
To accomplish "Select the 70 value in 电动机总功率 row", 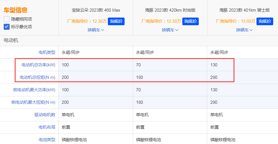I will pos(138,65).
